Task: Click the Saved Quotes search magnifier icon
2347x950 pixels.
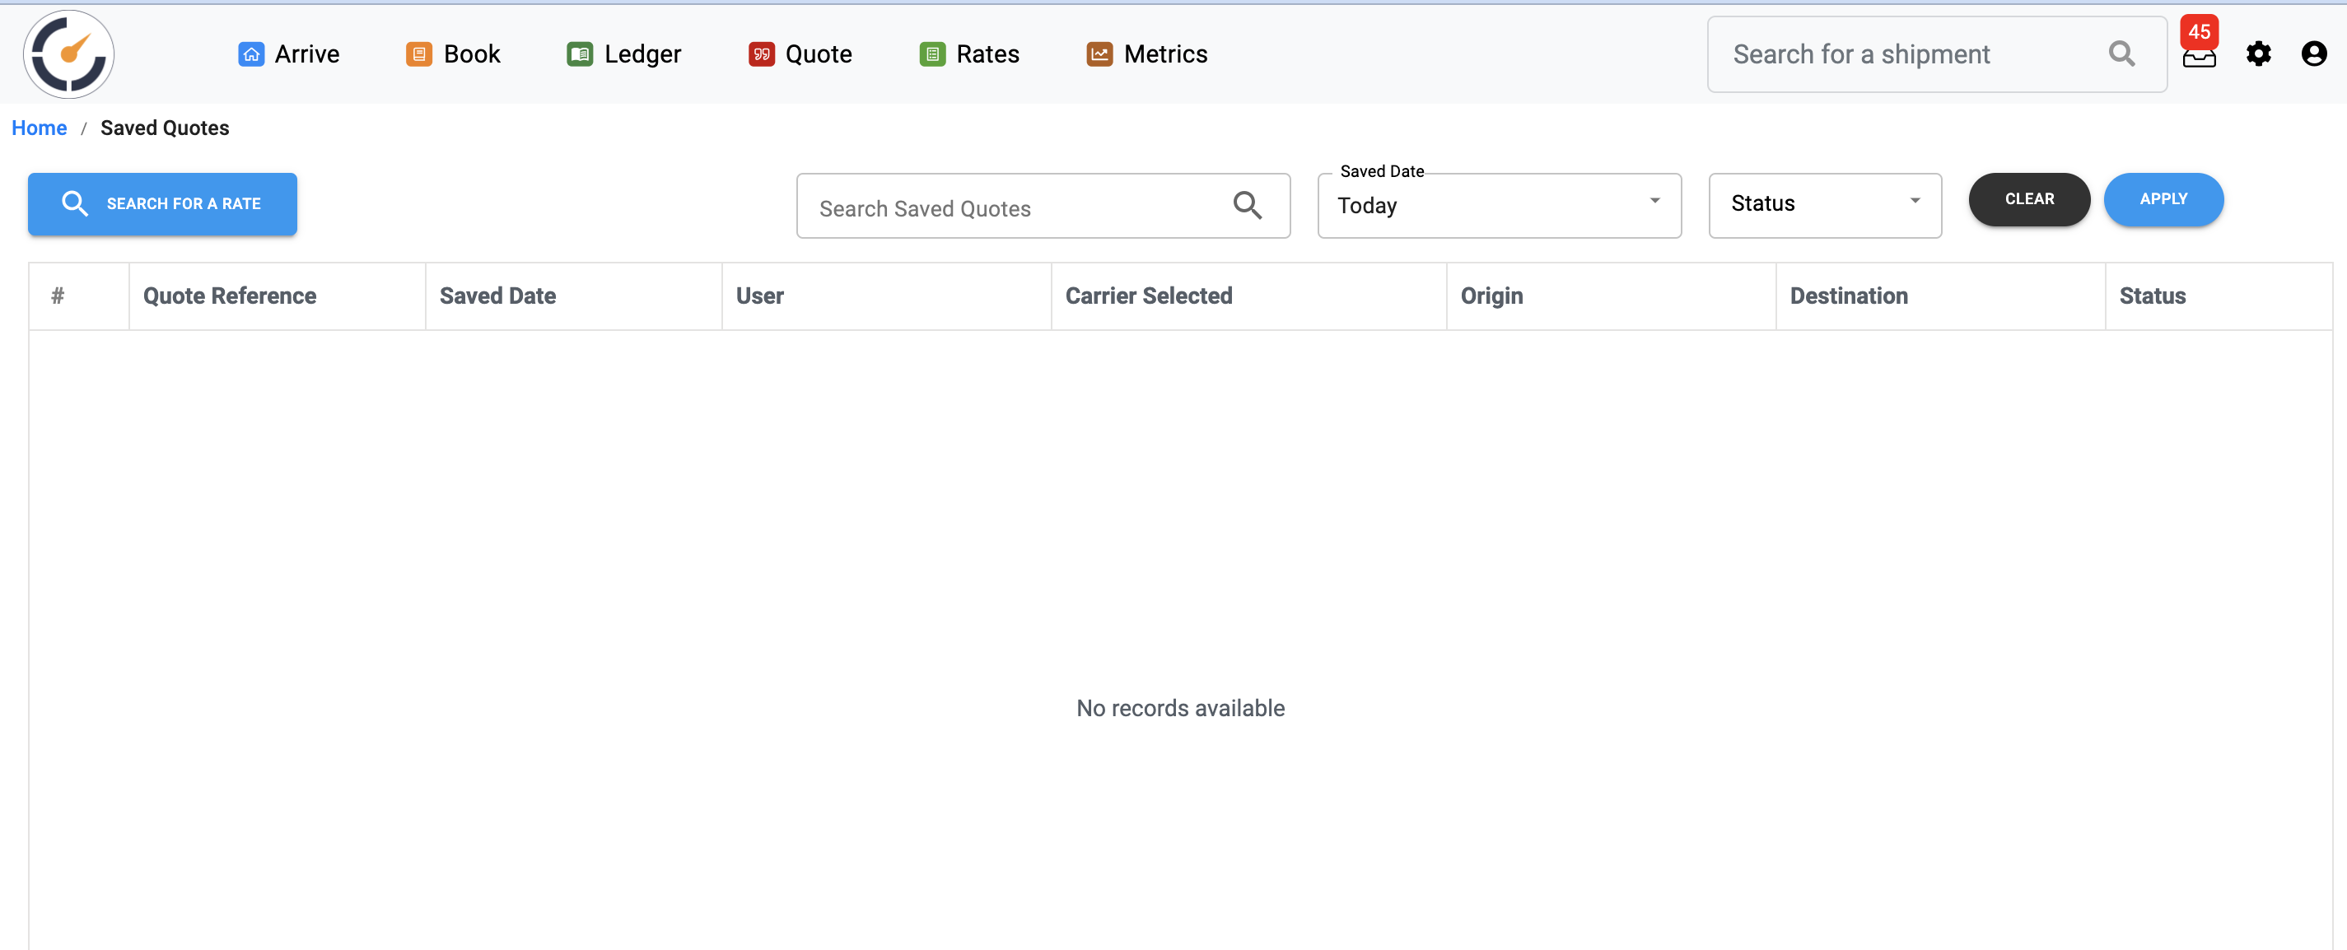Action: tap(1248, 206)
